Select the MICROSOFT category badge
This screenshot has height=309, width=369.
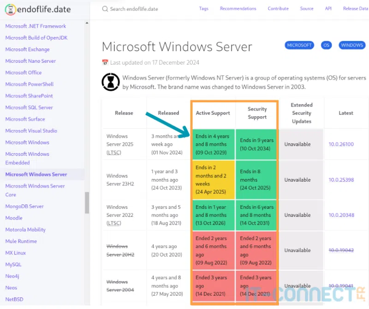pyautogui.click(x=299, y=45)
